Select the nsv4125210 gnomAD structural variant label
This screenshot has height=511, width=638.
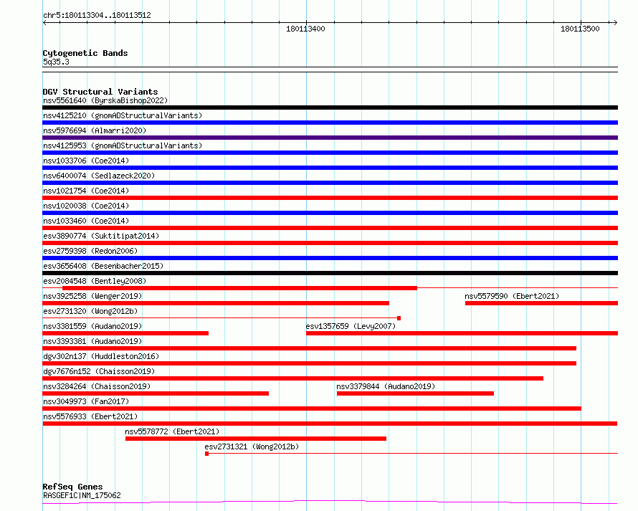coord(123,115)
